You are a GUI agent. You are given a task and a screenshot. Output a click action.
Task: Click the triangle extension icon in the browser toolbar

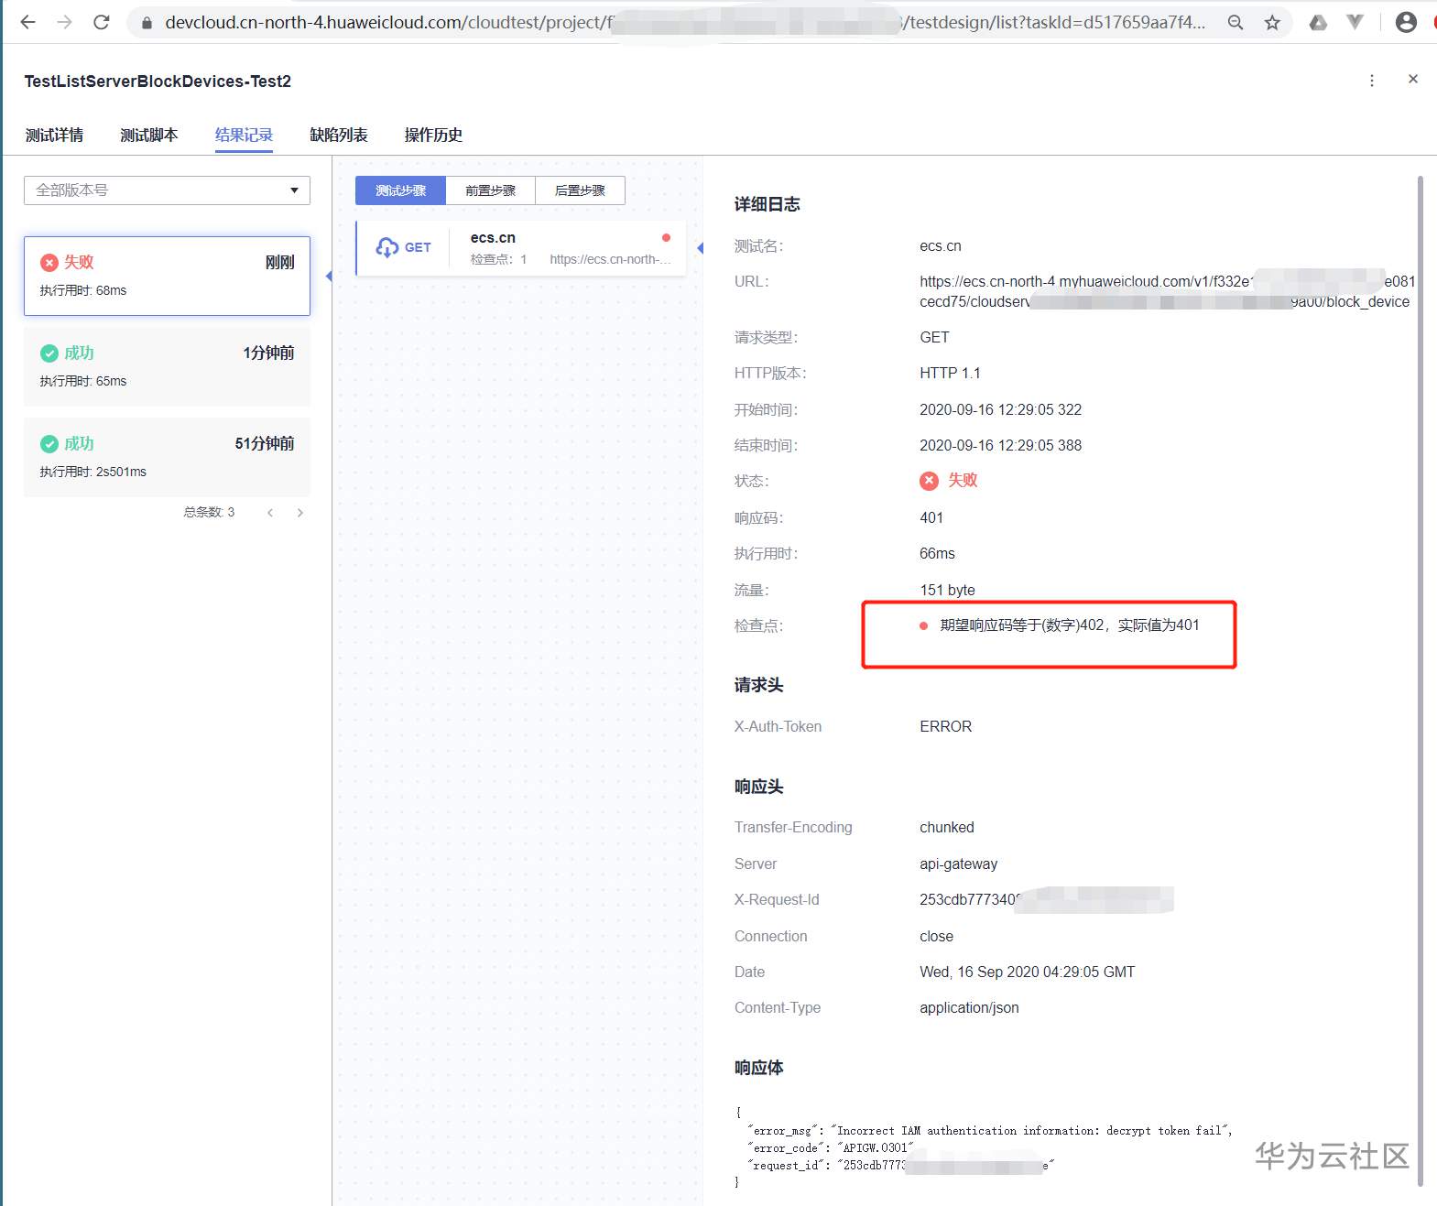1318,23
